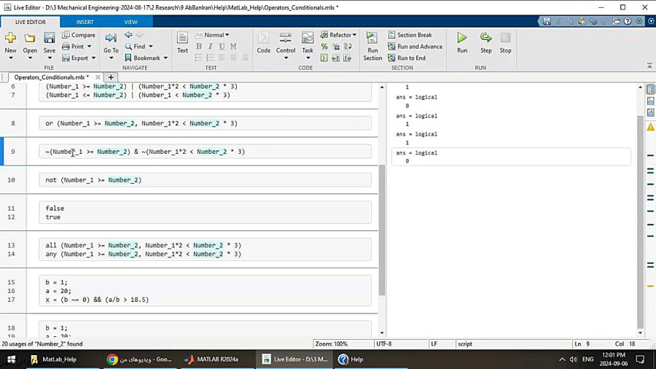Click the Run Section icon

coord(372,38)
